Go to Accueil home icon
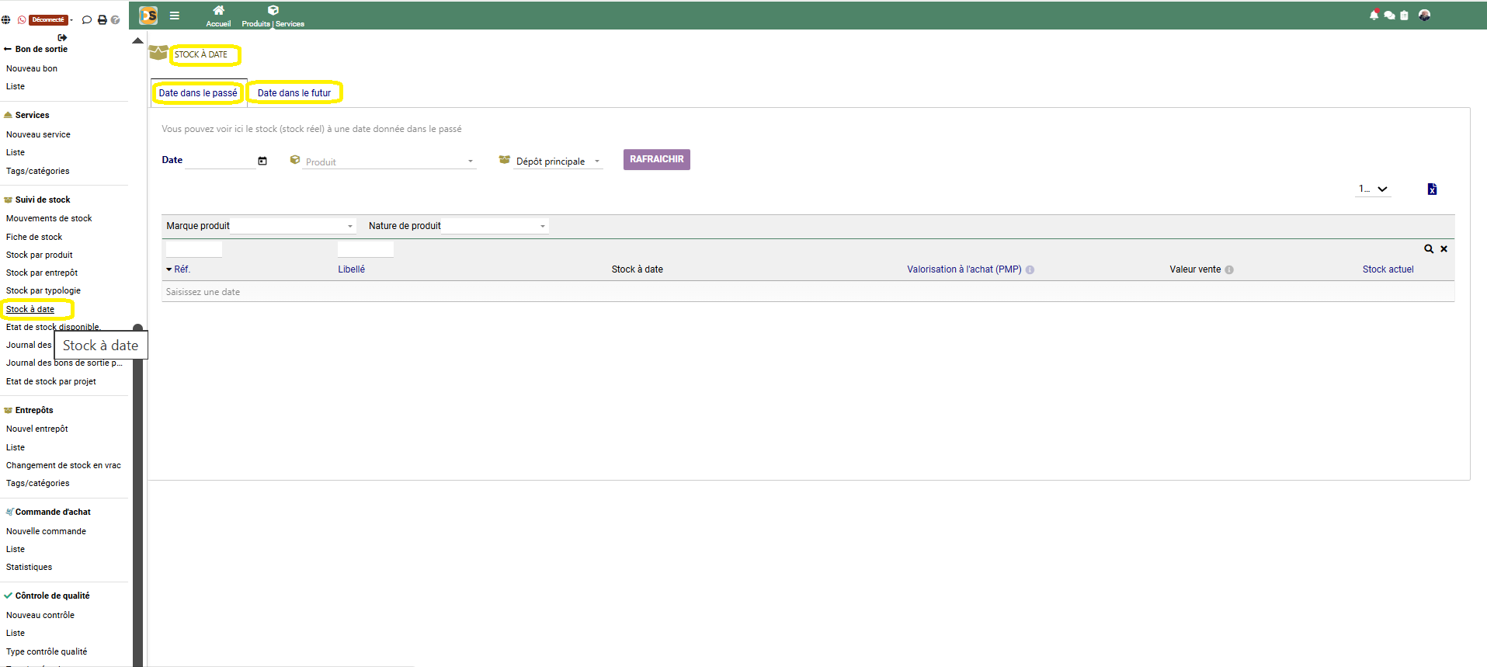The image size is (1487, 667). tap(218, 11)
